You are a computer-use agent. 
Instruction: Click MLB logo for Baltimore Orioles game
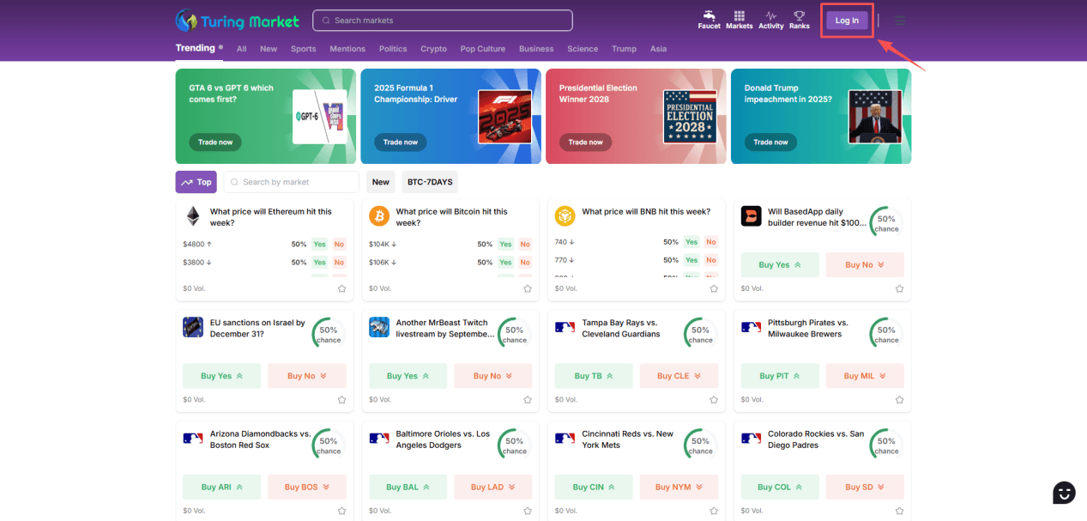coord(379,439)
